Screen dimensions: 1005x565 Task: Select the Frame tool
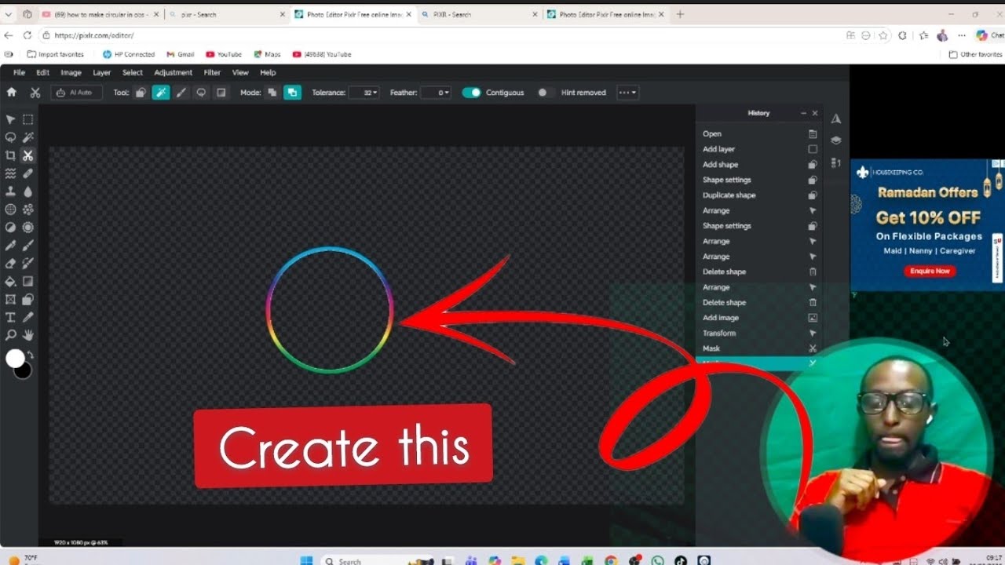pyautogui.click(x=10, y=300)
